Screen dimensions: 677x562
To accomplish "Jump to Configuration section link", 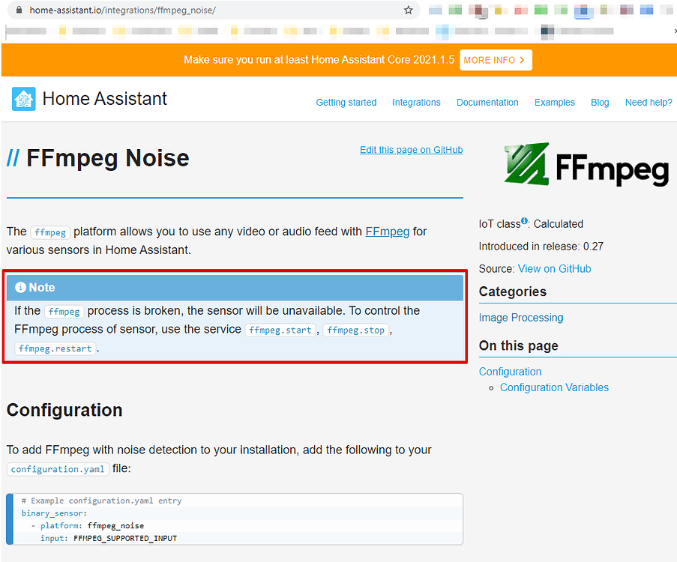I will point(510,371).
